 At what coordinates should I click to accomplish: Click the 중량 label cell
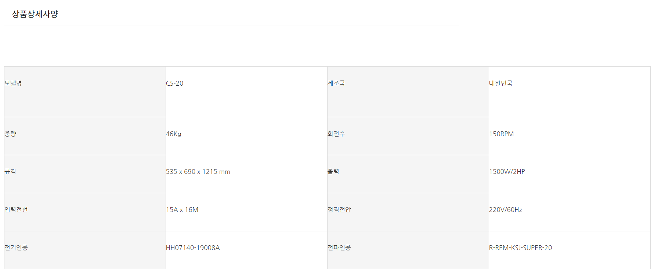point(10,134)
